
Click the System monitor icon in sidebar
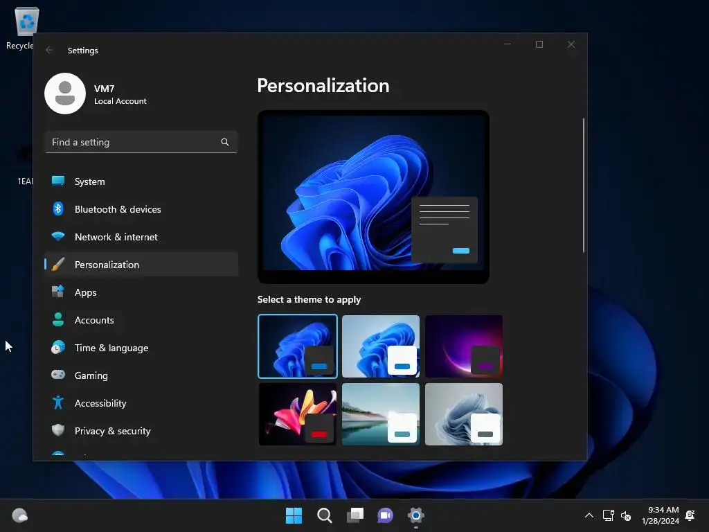coord(58,181)
